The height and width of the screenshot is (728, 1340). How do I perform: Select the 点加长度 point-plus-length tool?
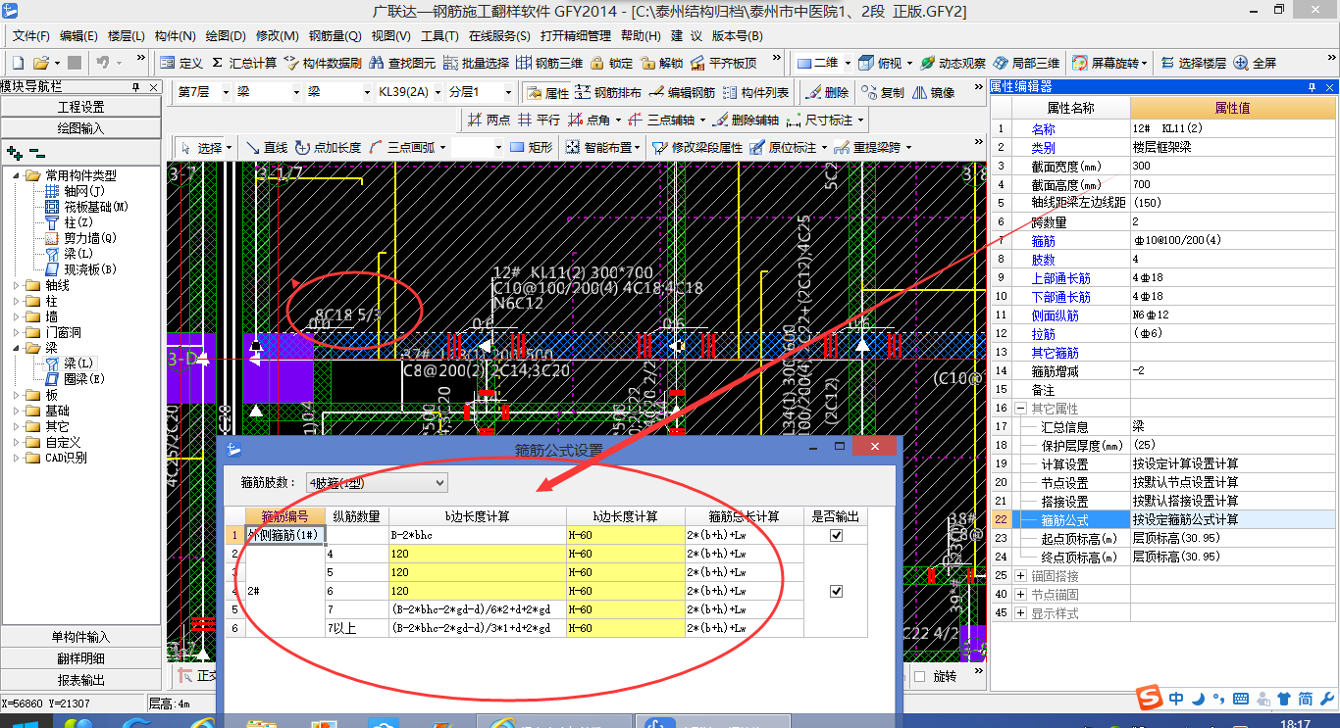point(328,148)
